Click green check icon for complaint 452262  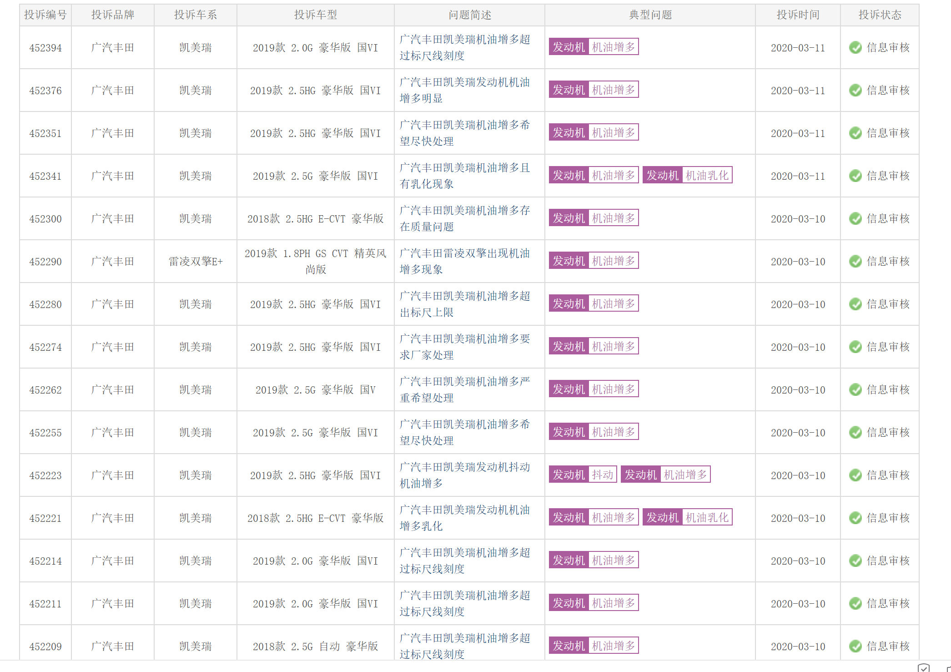point(855,389)
